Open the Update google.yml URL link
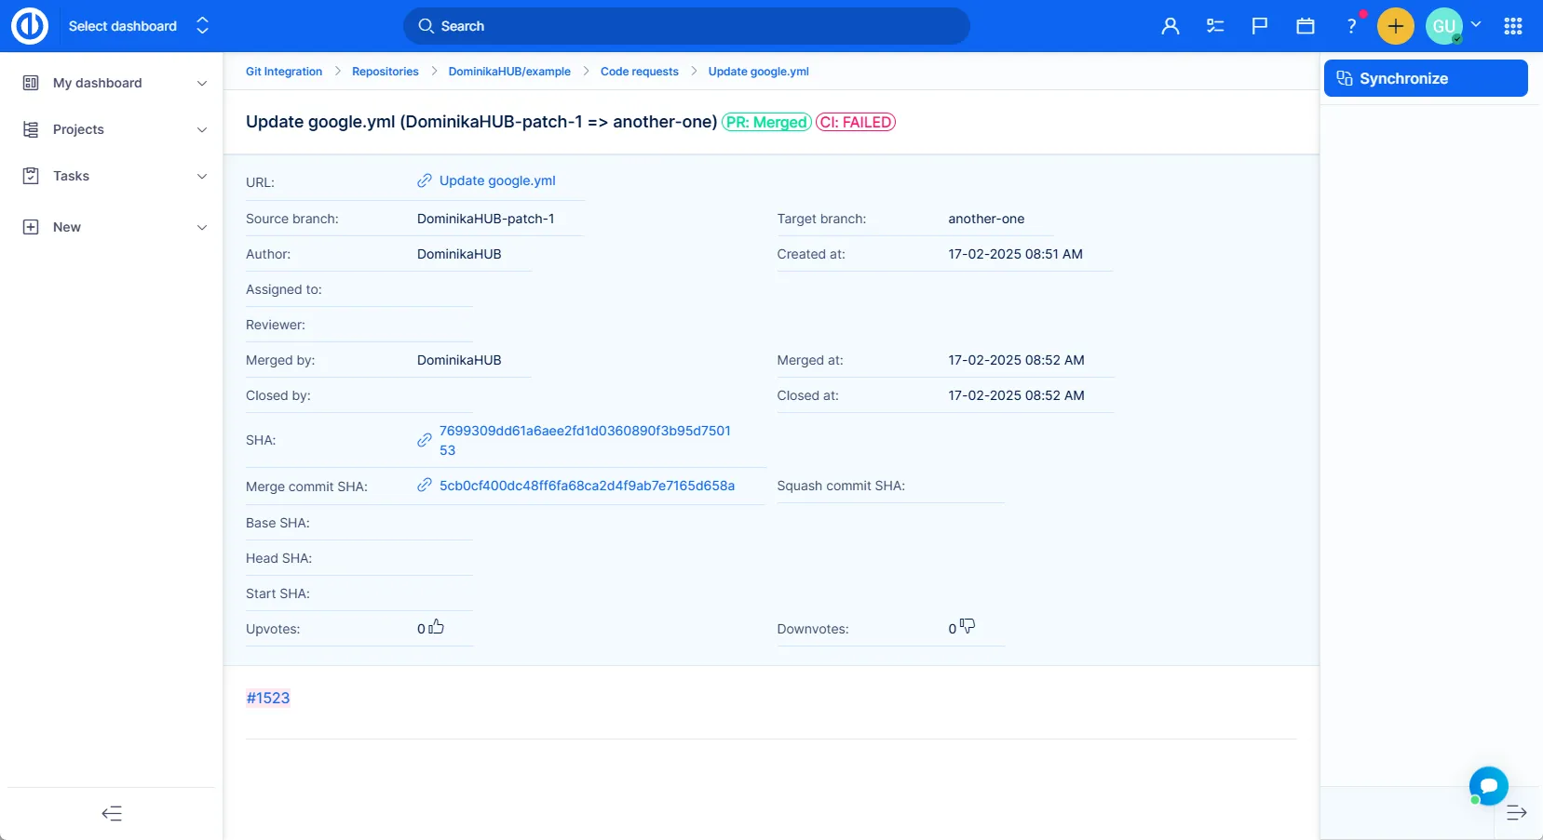The height and width of the screenshot is (840, 1543). point(496,180)
